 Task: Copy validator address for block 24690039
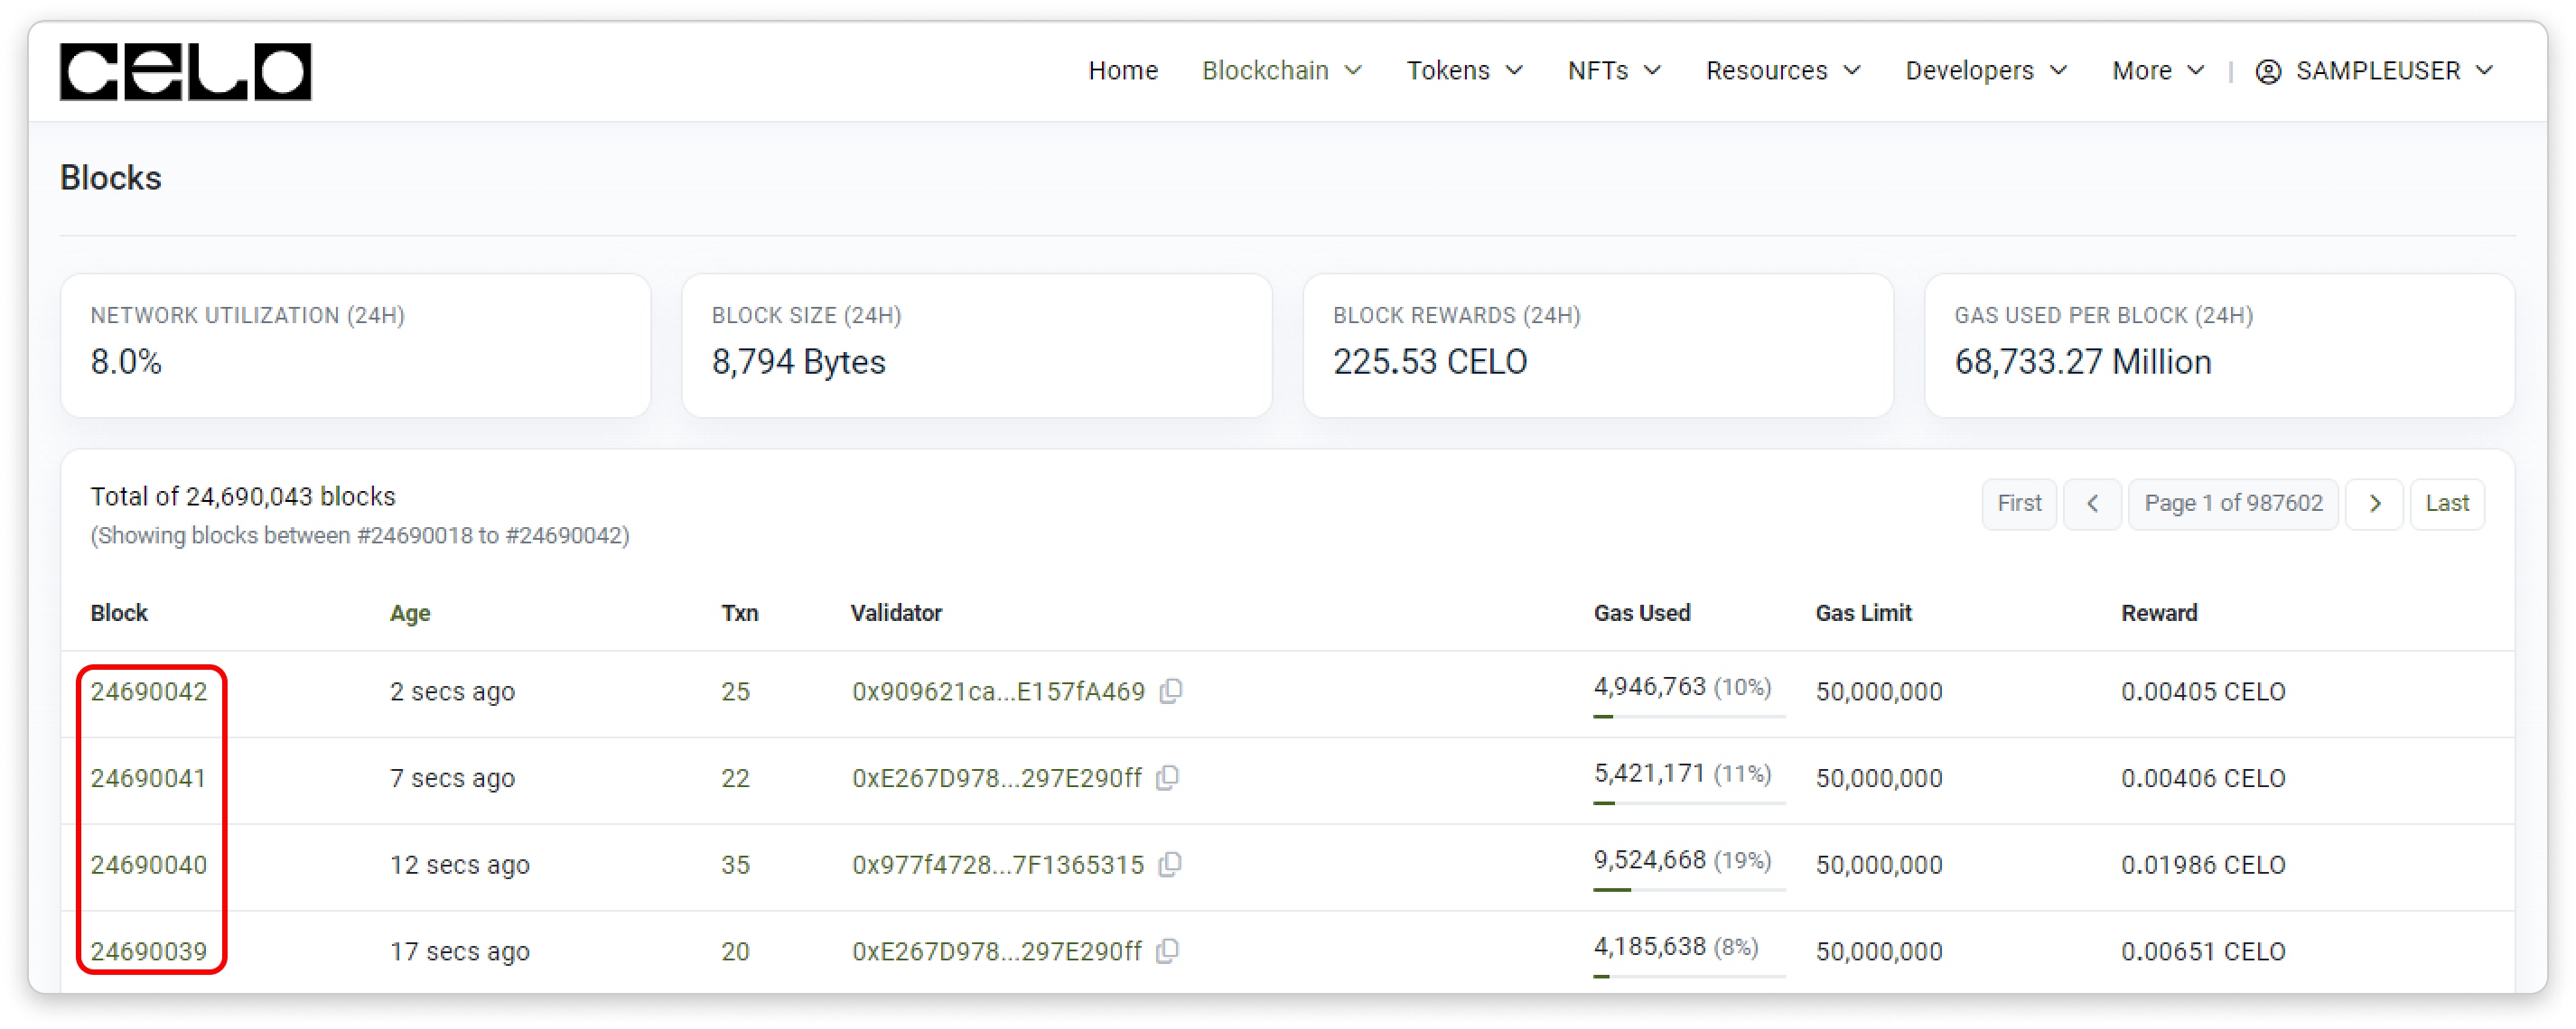click(x=1167, y=951)
